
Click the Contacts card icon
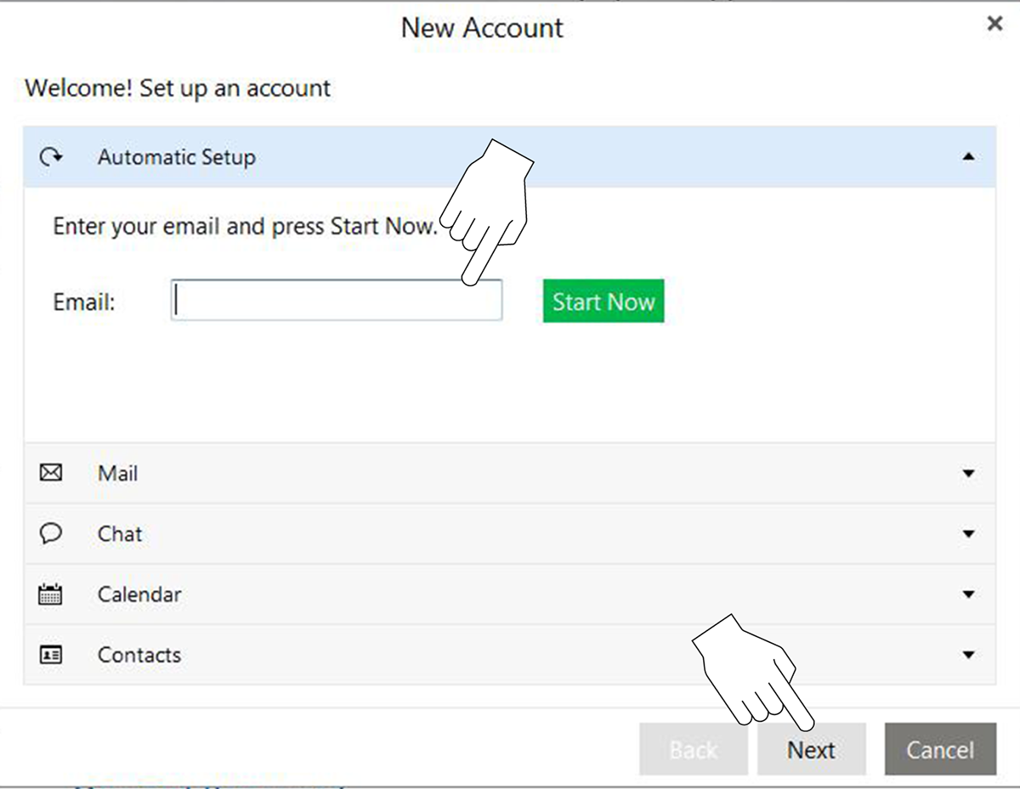51,655
